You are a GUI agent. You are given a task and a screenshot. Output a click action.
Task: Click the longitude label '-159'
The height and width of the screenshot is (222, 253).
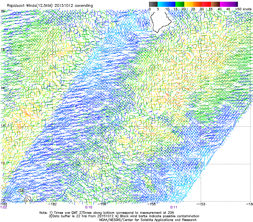[102, 204]
